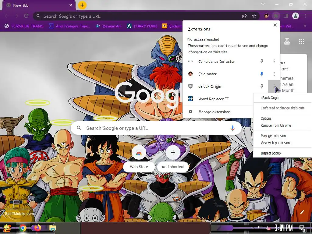312x234 pixels.
Task: Open the Chrome profile avatar
Action: (296, 16)
